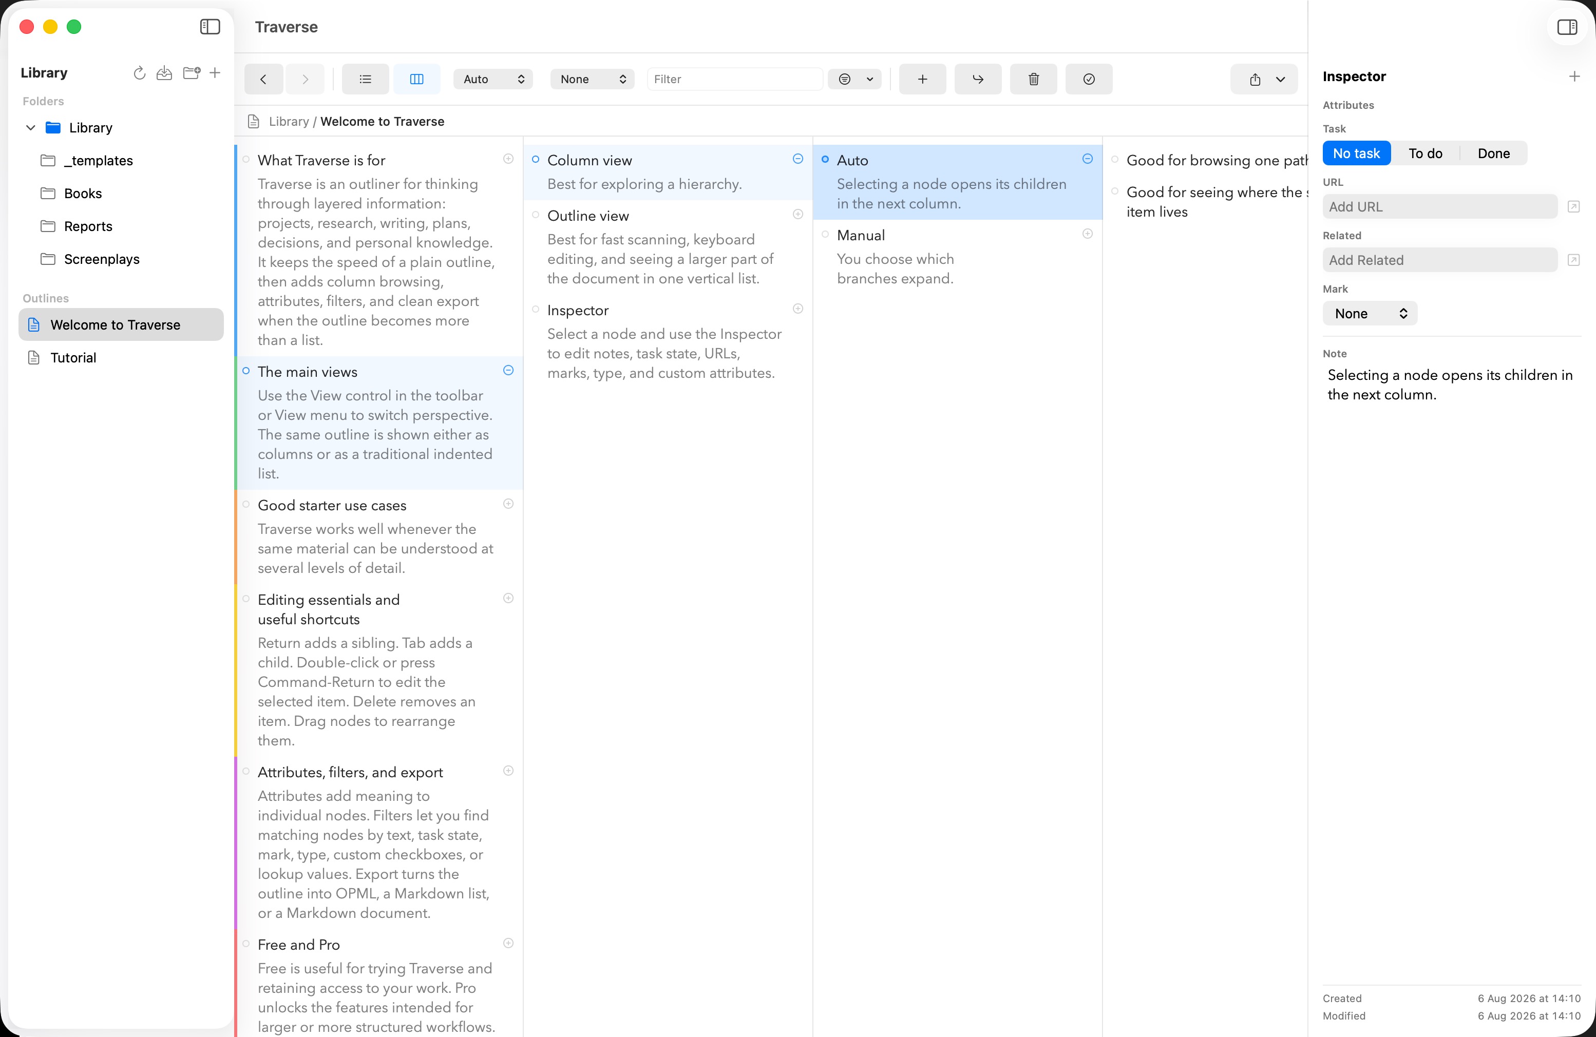Collapse the Auto node in the third column
Viewport: 1596px width, 1037px height.
coord(1088,159)
